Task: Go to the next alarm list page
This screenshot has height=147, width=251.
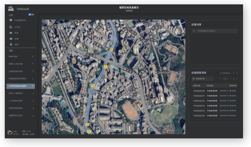Action: tap(237, 79)
